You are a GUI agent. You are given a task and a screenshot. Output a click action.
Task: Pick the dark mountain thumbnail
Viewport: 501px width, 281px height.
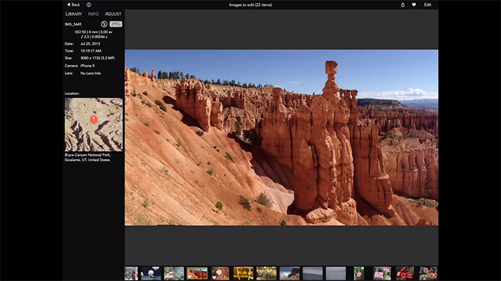coord(290,273)
